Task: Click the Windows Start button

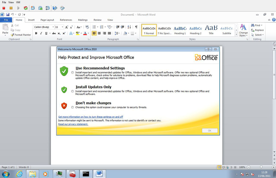Action: click(6, 174)
